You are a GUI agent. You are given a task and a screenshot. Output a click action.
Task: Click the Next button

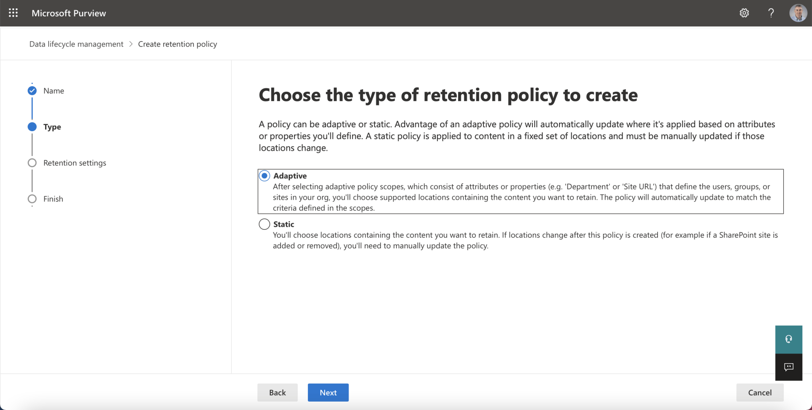pyautogui.click(x=328, y=392)
